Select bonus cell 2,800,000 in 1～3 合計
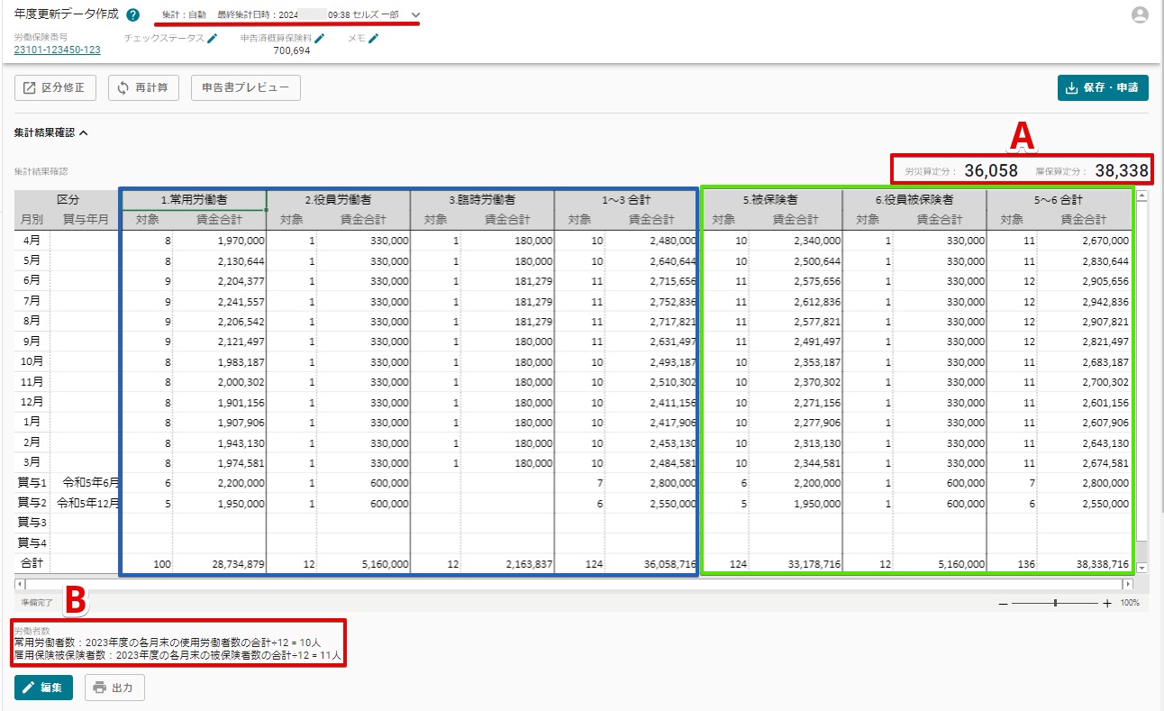 (x=651, y=482)
